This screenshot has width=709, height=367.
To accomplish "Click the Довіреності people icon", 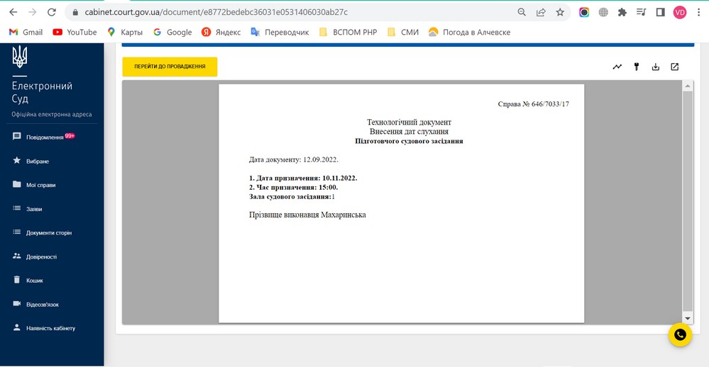I will click(x=17, y=256).
